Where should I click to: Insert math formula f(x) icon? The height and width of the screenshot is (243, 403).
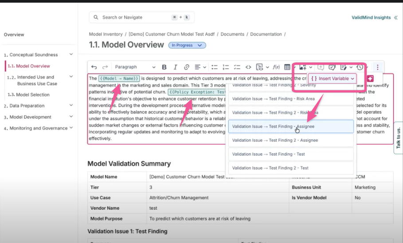pyautogui.click(x=276, y=67)
